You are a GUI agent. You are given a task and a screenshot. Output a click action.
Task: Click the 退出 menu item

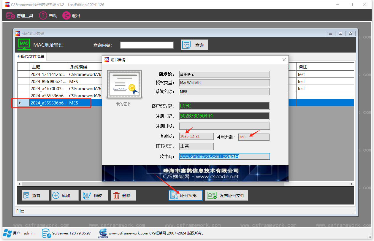point(72,16)
